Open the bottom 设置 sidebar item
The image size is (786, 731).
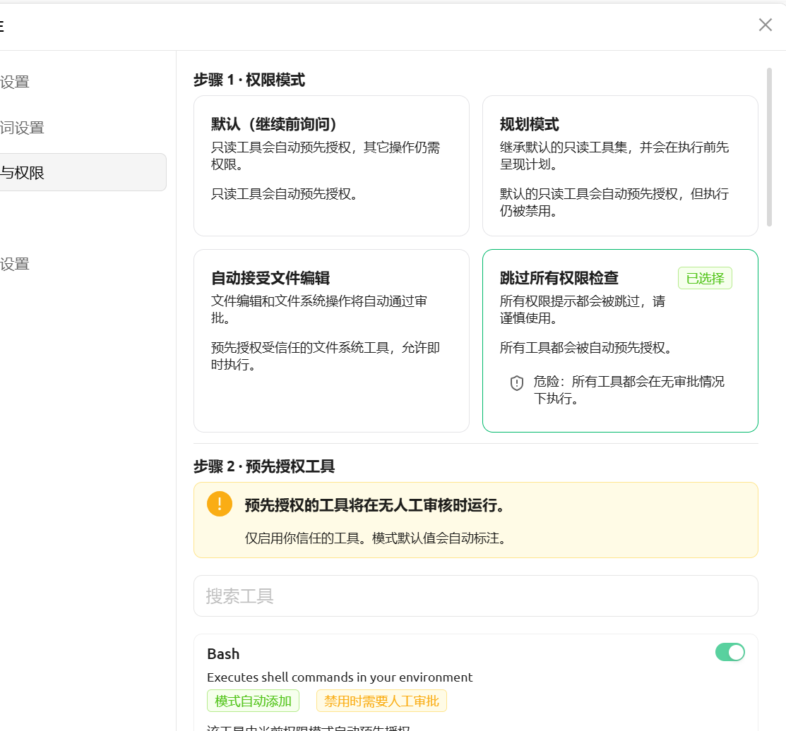click(15, 264)
